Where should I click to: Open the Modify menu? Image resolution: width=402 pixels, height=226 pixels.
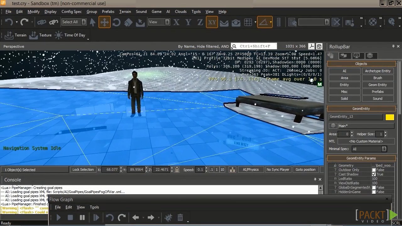(34, 12)
